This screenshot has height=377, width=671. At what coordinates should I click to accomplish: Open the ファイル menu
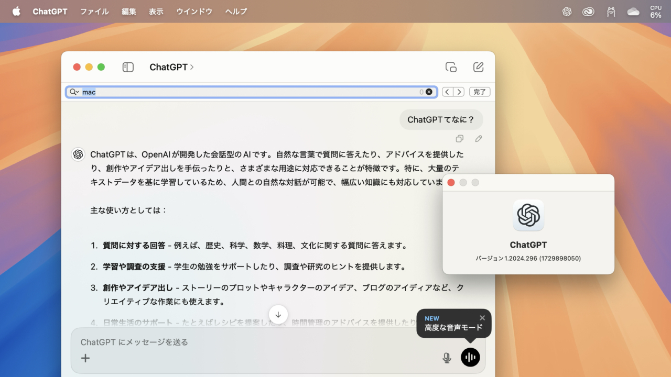(94, 11)
